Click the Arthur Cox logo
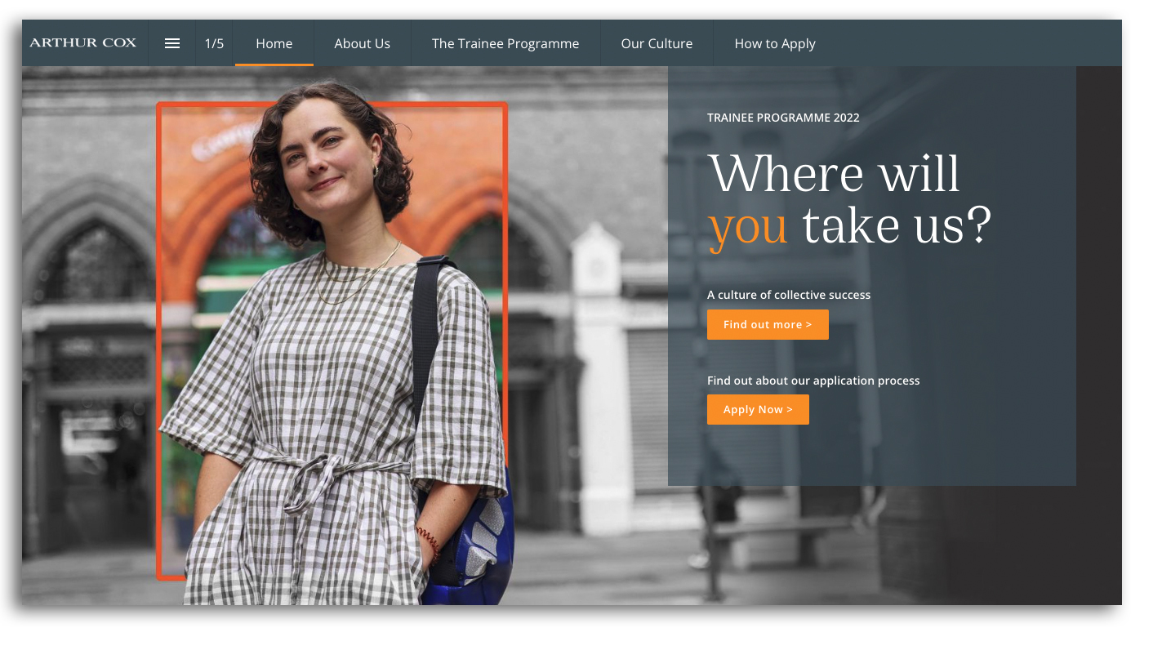1171x659 pixels. (x=83, y=43)
